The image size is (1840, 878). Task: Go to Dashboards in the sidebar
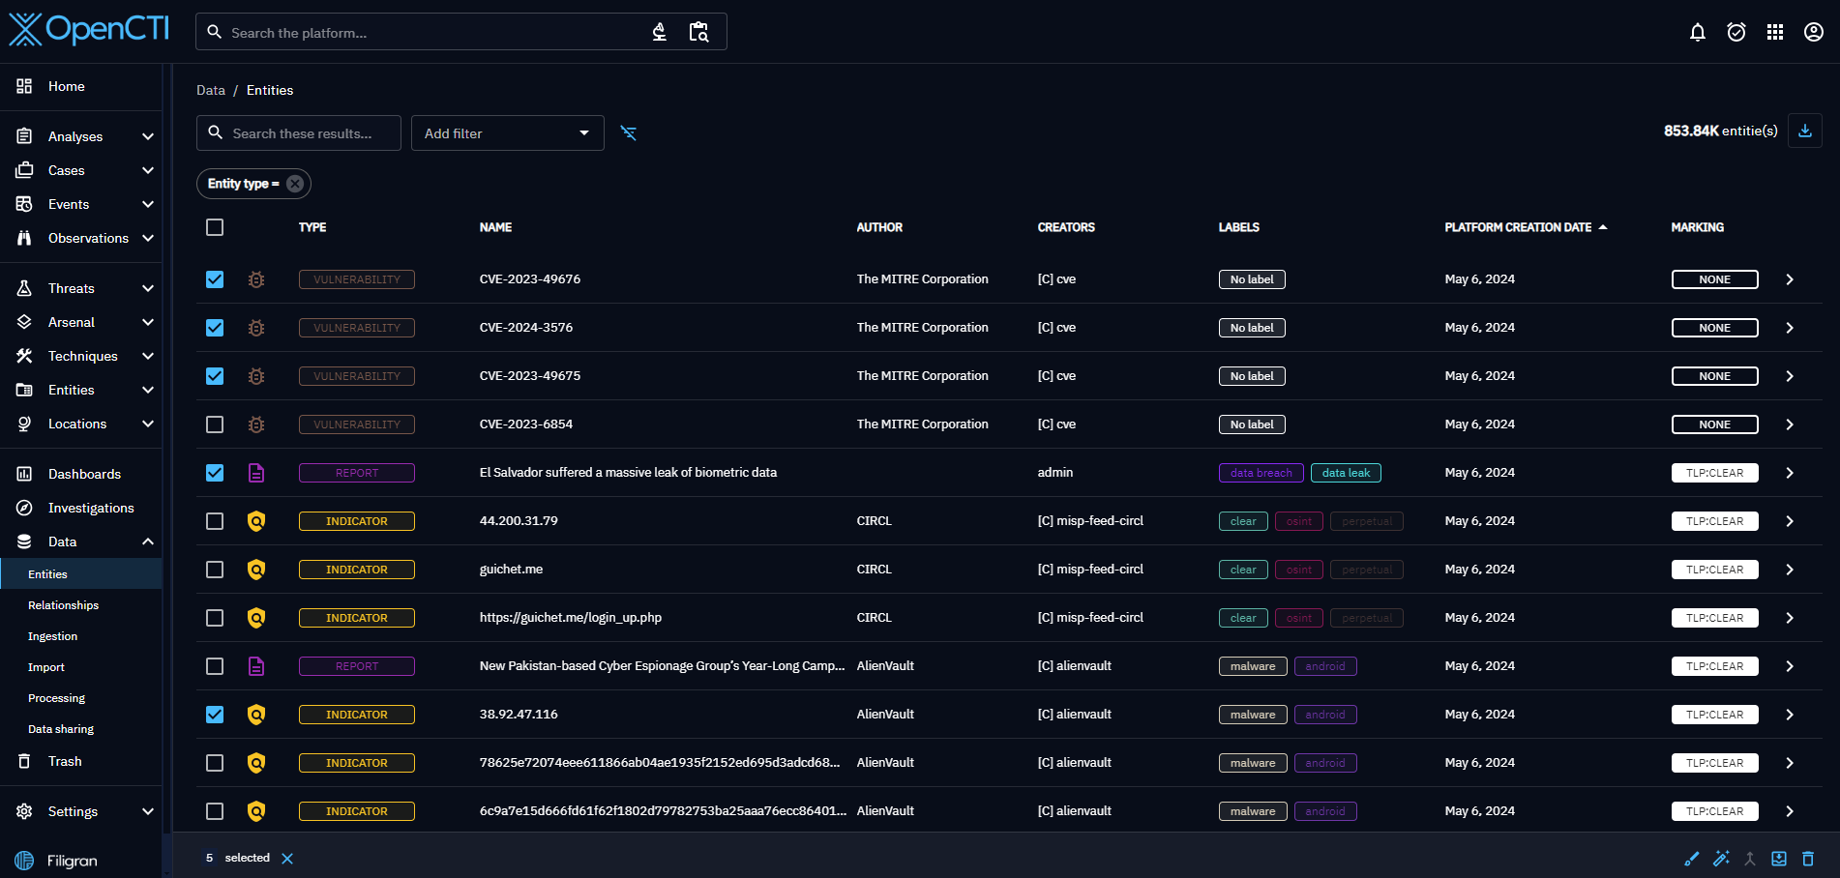(x=84, y=474)
